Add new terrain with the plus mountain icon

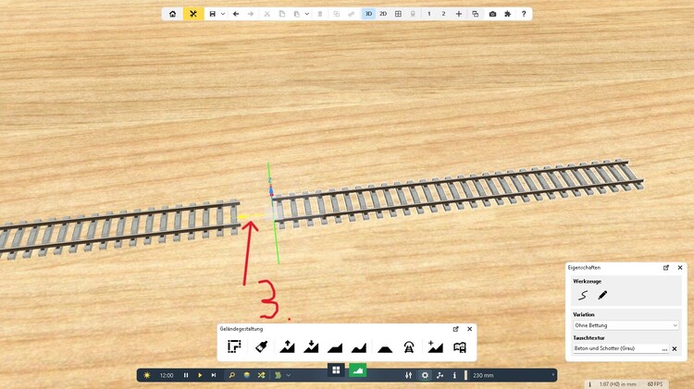click(435, 346)
